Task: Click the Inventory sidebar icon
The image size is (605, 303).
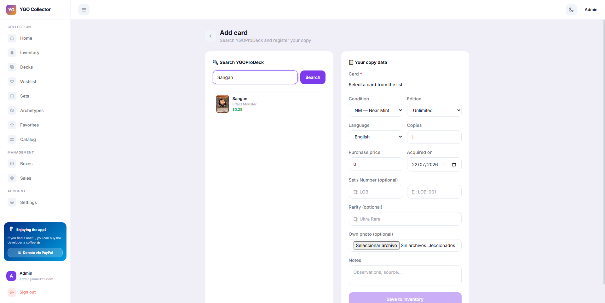Action: pos(12,53)
